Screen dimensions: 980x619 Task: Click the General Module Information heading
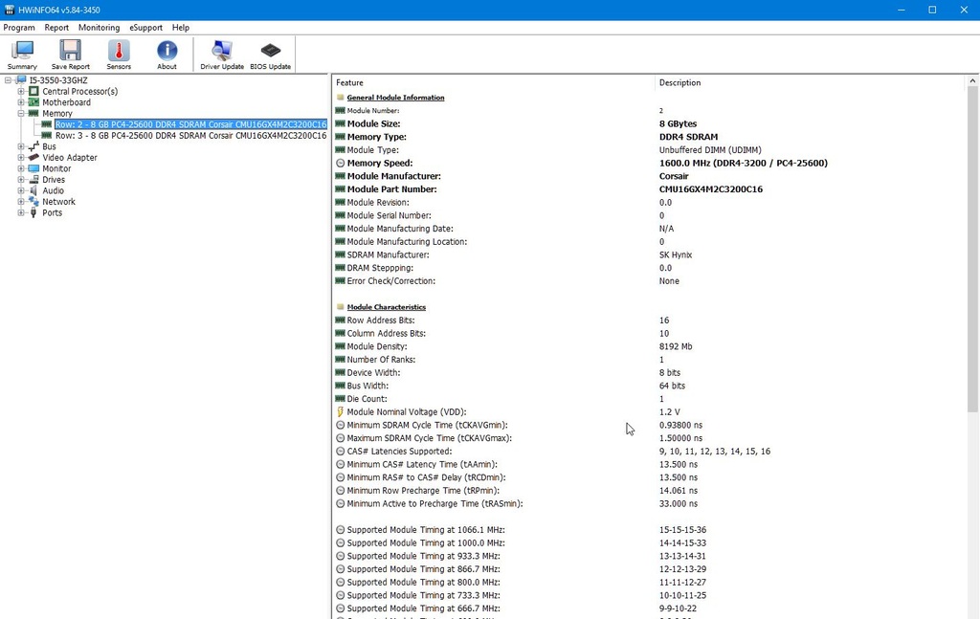pos(395,98)
